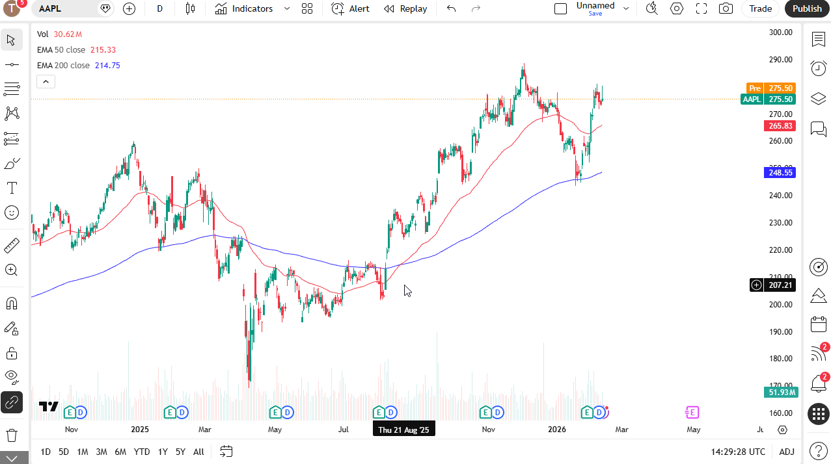The width and height of the screenshot is (831, 464).
Task: Open the candlestick chart type menu
Action: (x=190, y=8)
